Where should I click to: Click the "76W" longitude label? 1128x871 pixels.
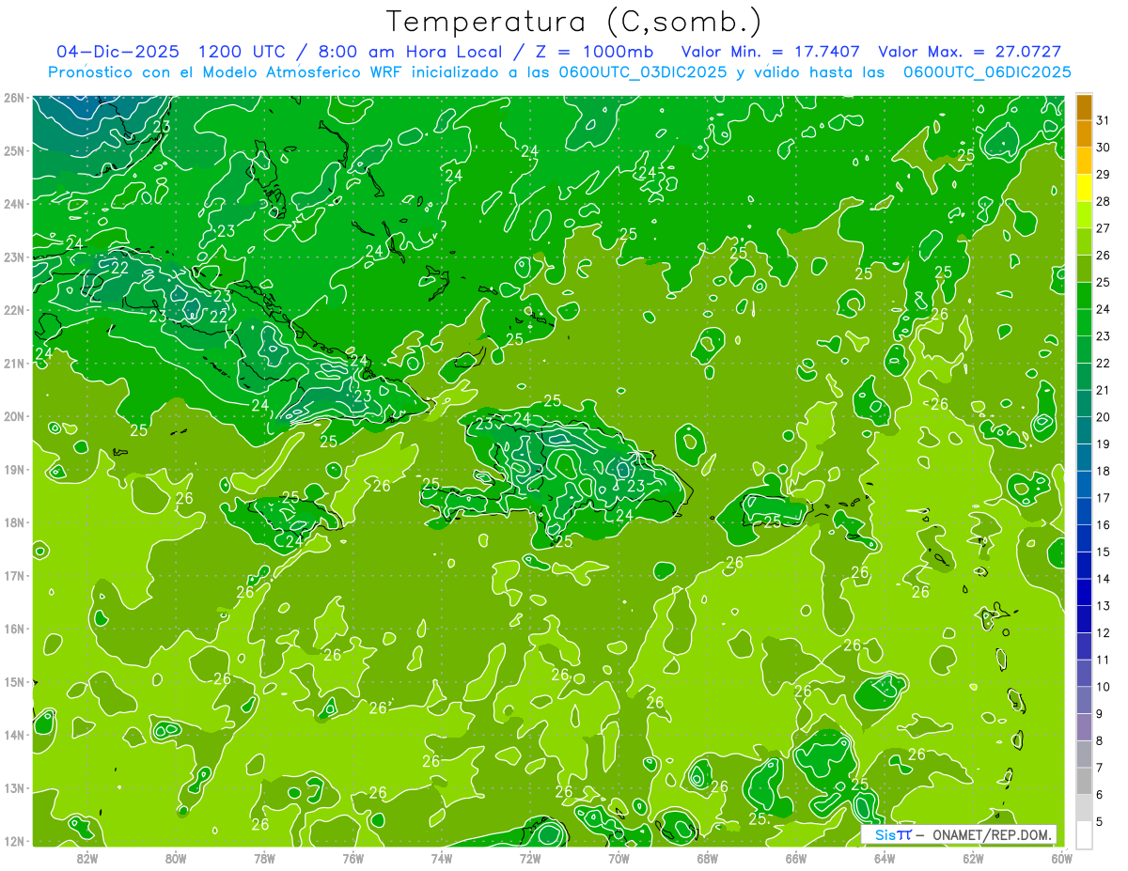click(x=352, y=857)
